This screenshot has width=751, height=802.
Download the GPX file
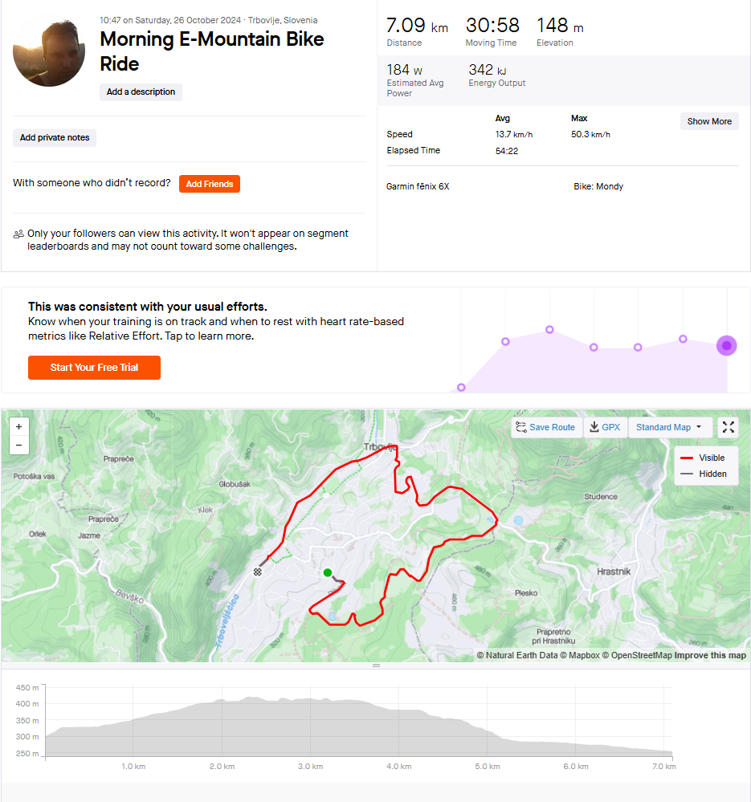605,427
